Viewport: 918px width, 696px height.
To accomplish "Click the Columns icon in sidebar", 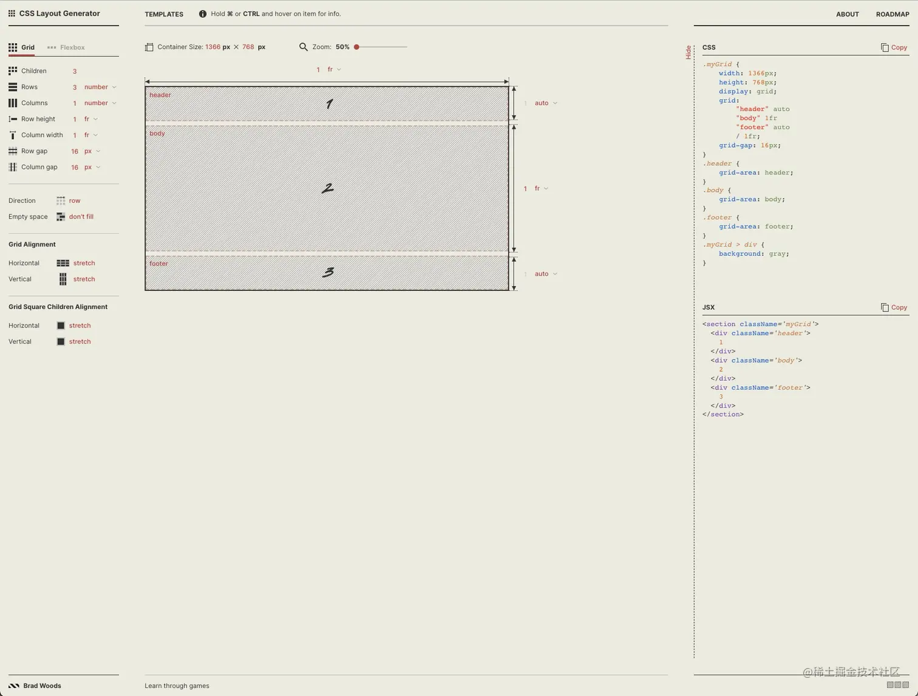I will tap(13, 103).
